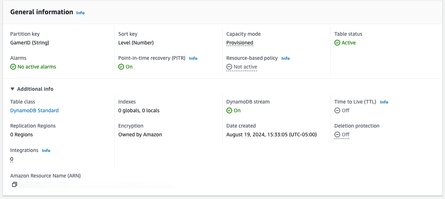Click the Provisioned capacity mode value
This screenshot has height=199, width=445.
pyautogui.click(x=240, y=43)
